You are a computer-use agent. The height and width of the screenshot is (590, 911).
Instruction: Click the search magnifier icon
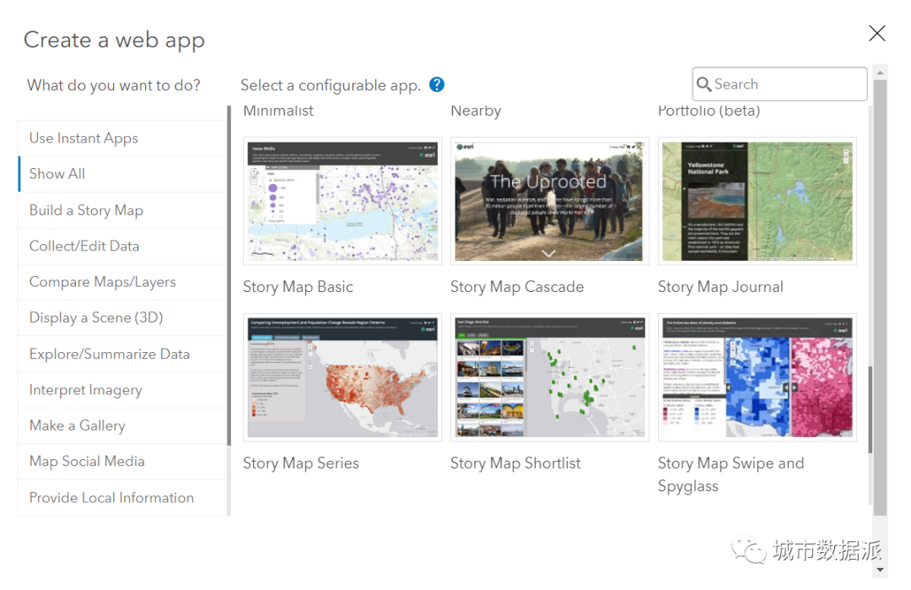point(703,84)
